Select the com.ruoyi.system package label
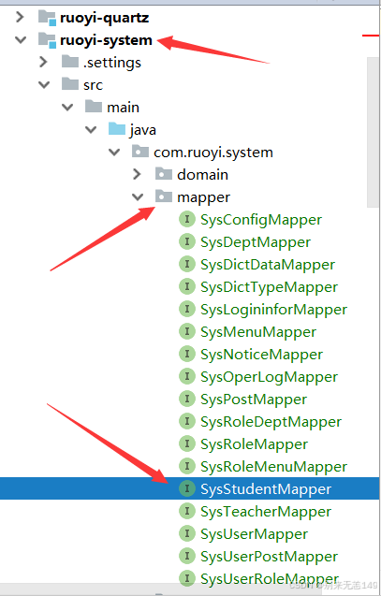The height and width of the screenshot is (596, 381). (213, 153)
